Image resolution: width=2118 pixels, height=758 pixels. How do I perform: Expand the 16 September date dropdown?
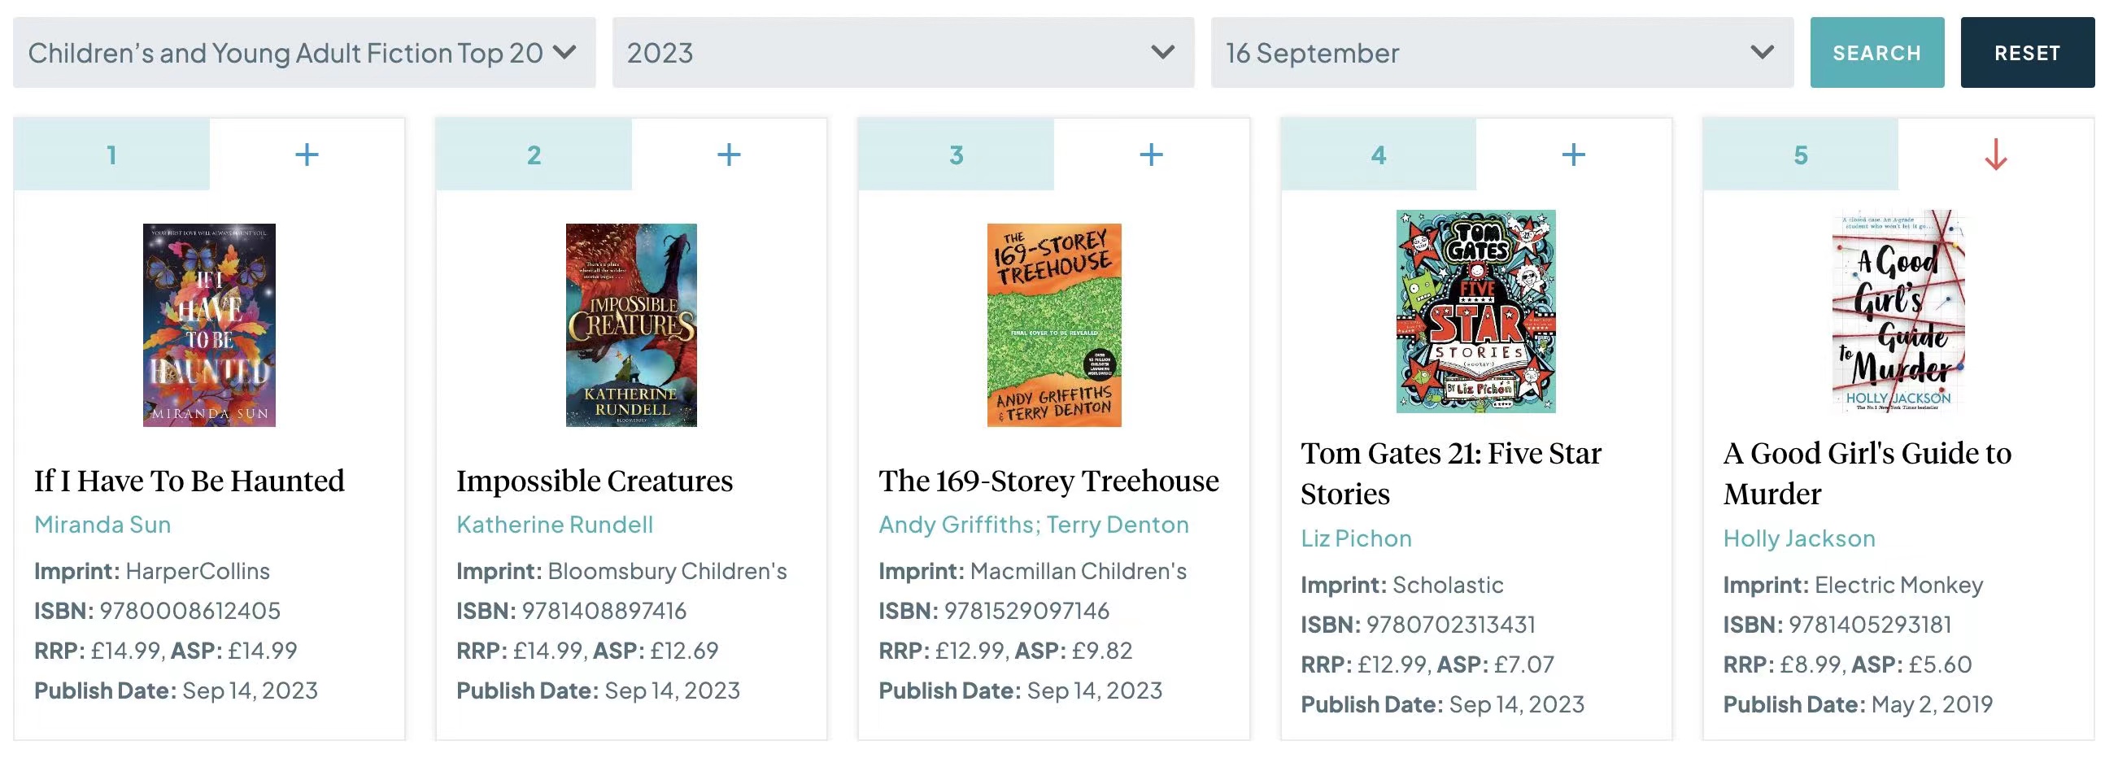pos(1501,53)
